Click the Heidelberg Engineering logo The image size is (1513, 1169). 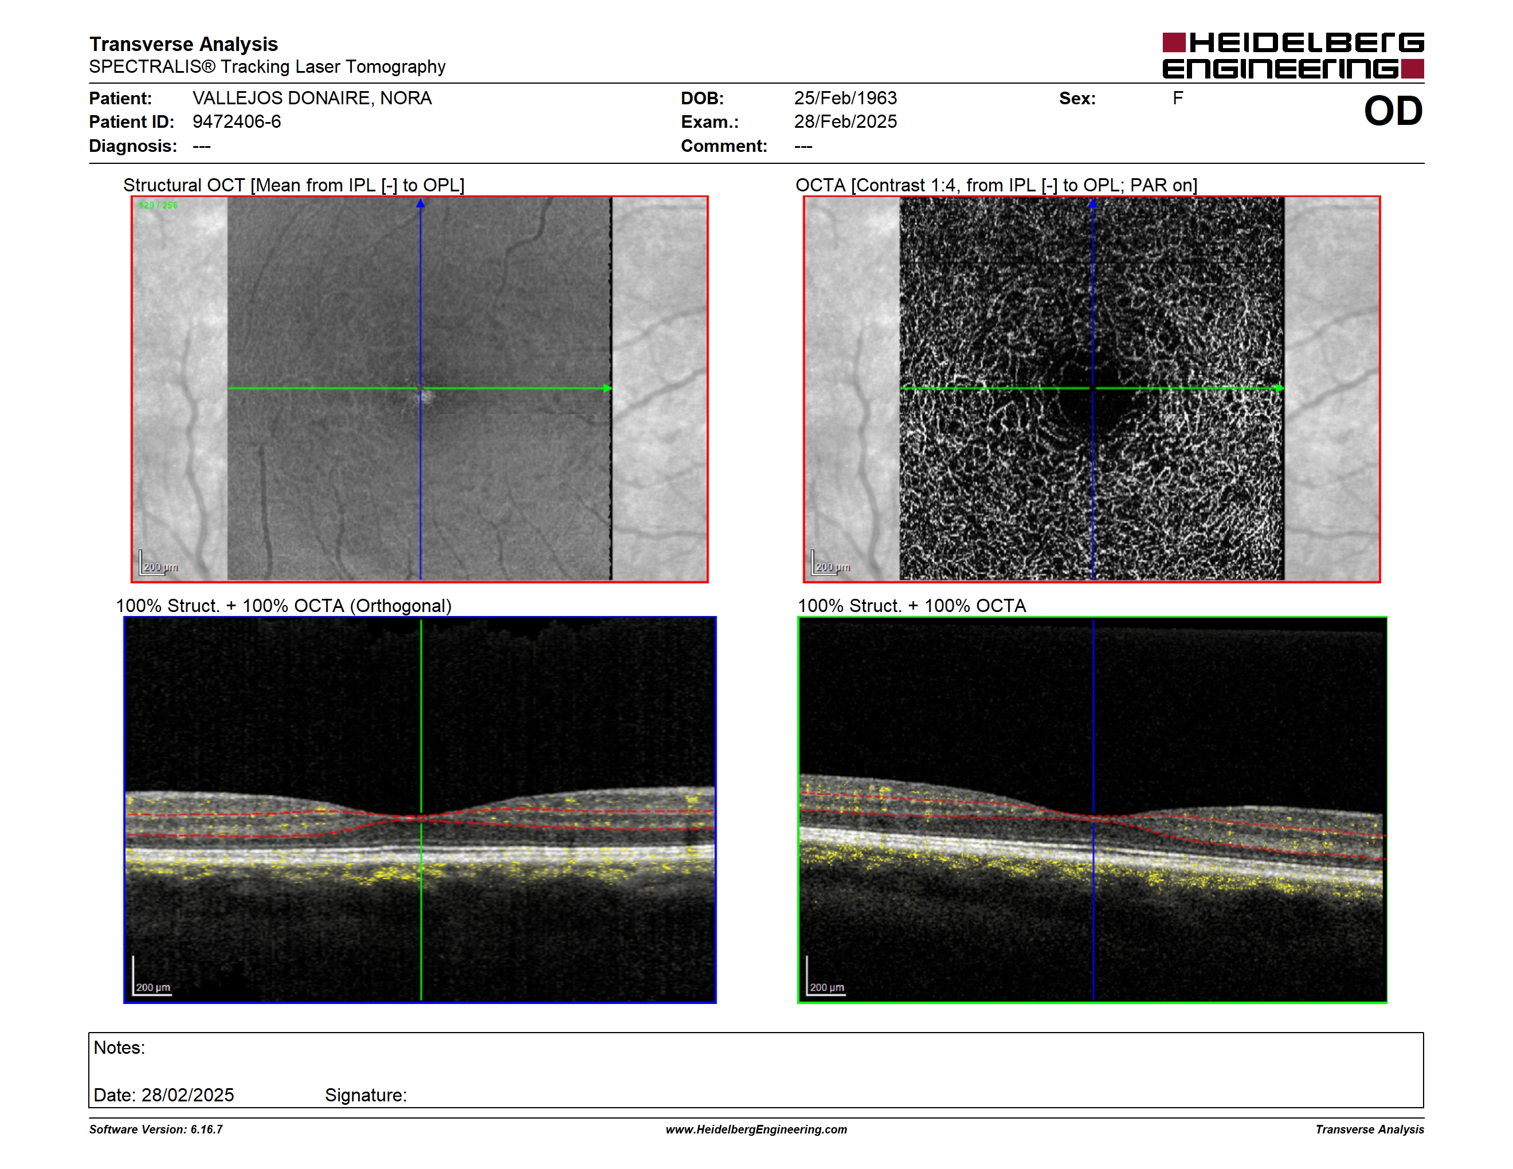(1293, 56)
